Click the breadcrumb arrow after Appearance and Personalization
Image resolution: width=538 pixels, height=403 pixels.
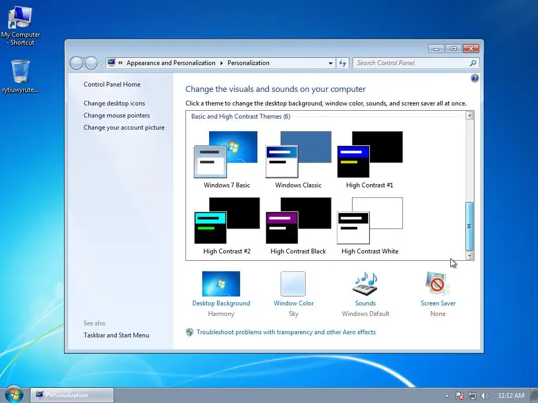coord(221,63)
